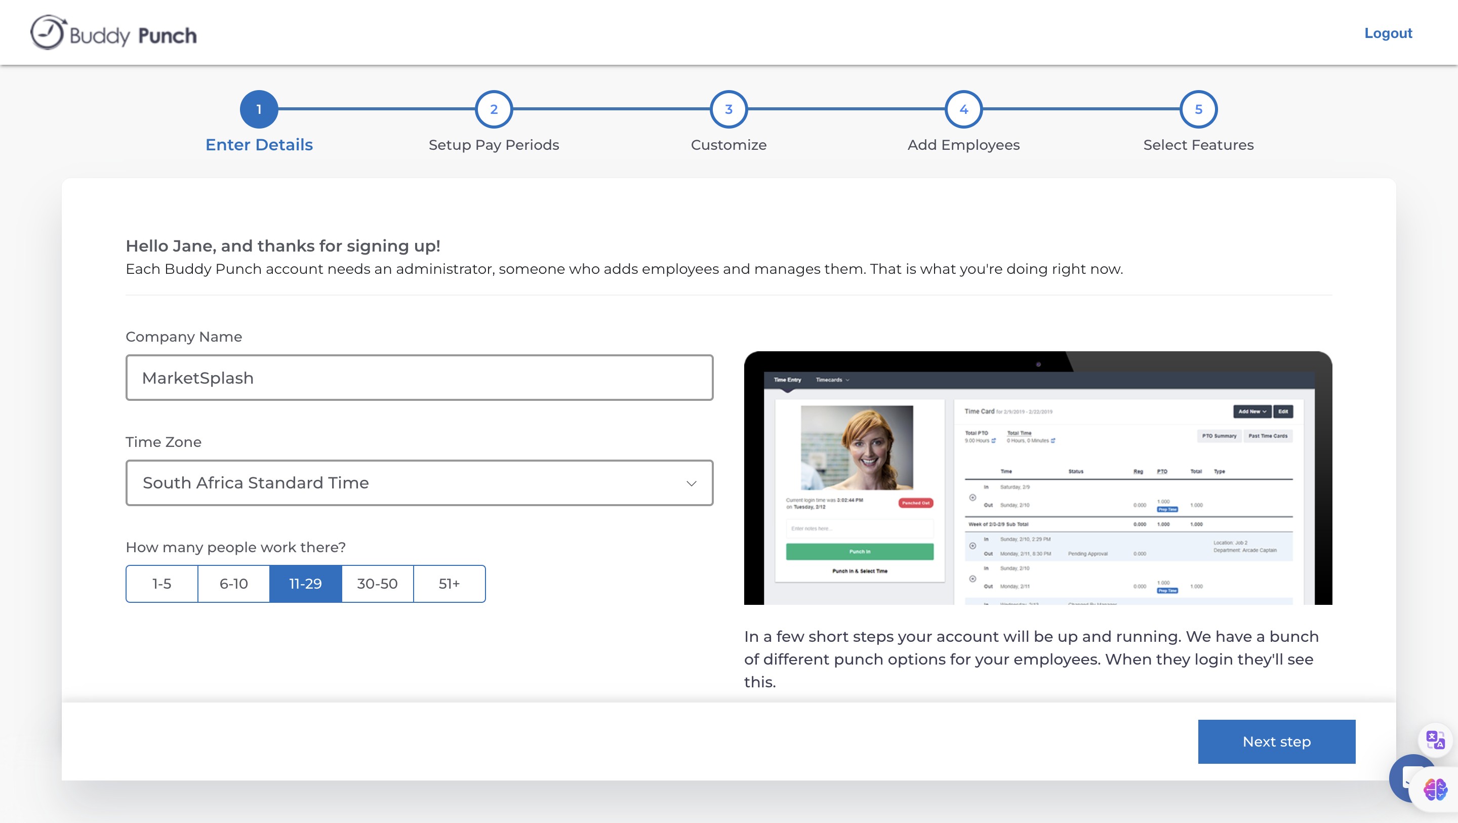
Task: Click the Company Name input field
Action: [419, 378]
